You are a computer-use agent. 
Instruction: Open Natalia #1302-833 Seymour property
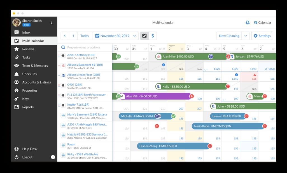87,134
